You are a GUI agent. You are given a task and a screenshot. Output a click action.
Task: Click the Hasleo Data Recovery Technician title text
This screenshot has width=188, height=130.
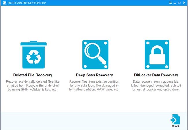click(x=27, y=3)
